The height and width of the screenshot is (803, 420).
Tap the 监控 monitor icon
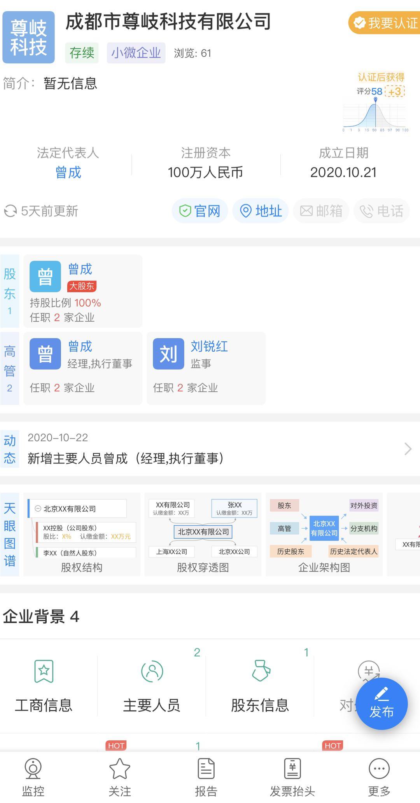point(33,769)
